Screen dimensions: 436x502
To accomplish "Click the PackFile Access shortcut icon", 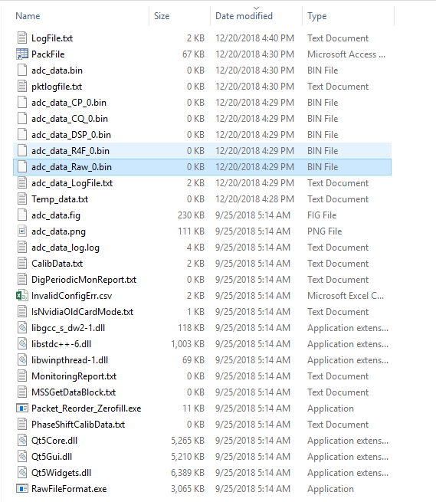I will click(22, 54).
